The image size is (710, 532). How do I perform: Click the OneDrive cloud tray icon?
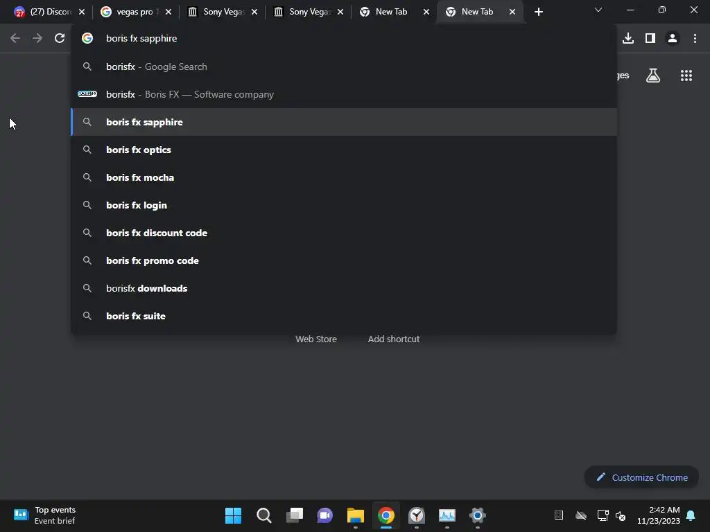[580, 515]
